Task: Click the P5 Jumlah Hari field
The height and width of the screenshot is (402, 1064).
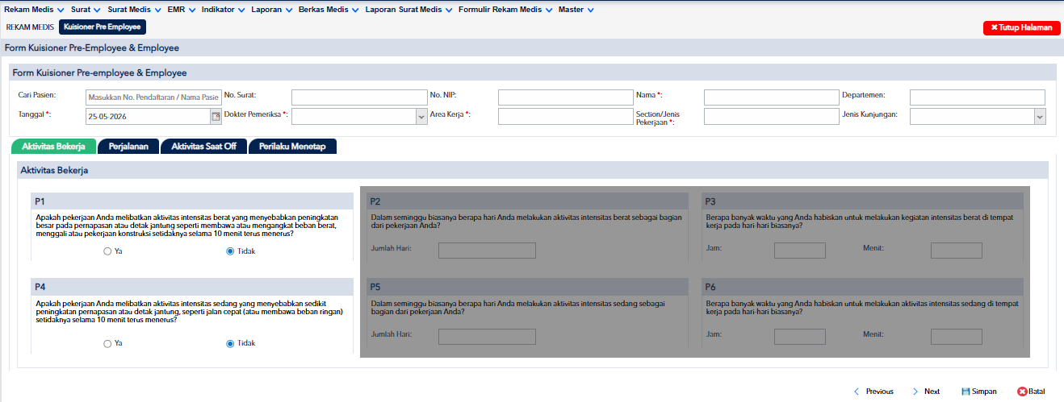Action: (x=487, y=337)
